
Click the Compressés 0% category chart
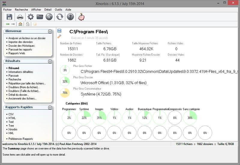point(175,118)
